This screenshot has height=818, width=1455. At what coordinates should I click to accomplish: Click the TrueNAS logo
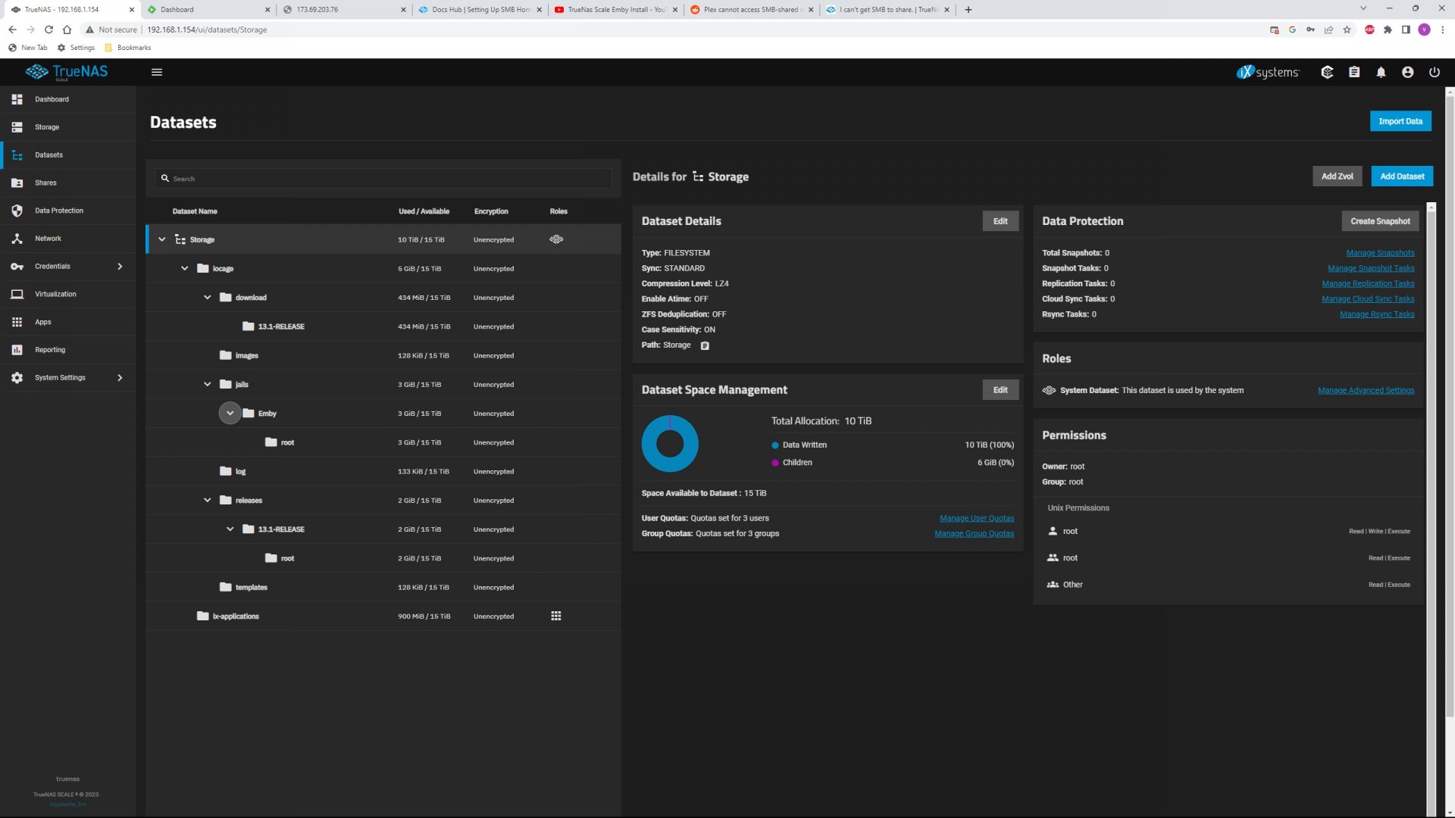(67, 72)
